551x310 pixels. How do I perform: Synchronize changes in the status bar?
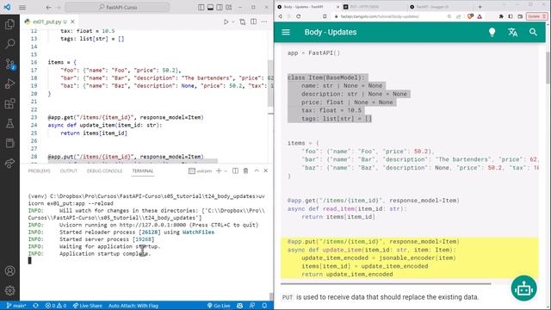36,306
